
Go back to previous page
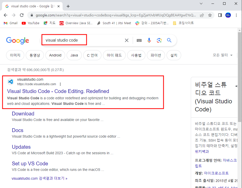coord(6,15)
